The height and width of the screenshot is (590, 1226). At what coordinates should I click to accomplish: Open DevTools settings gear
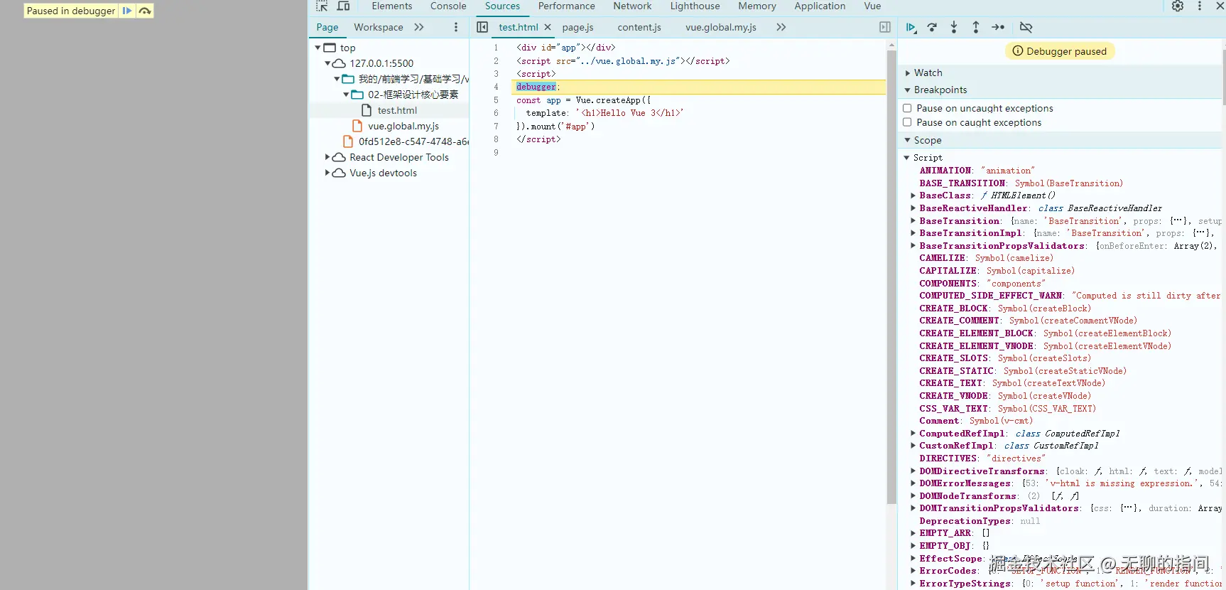click(1178, 6)
